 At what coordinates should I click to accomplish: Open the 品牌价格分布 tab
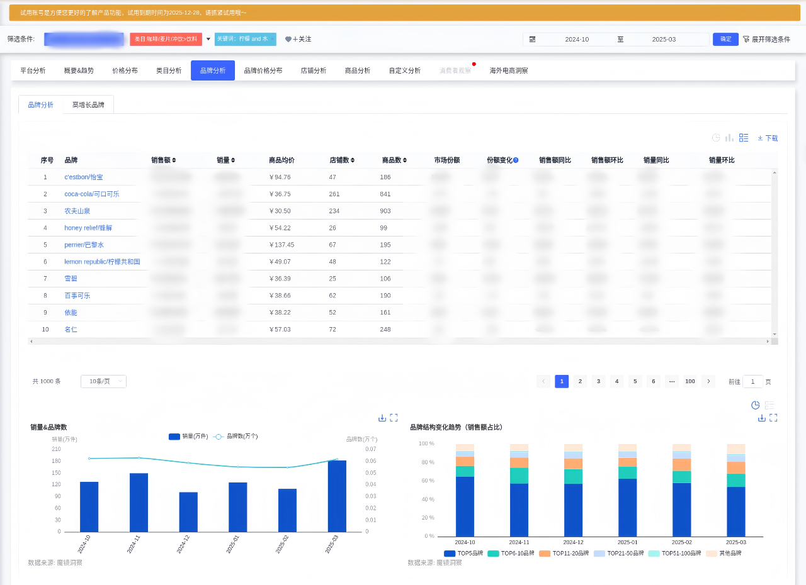point(263,70)
